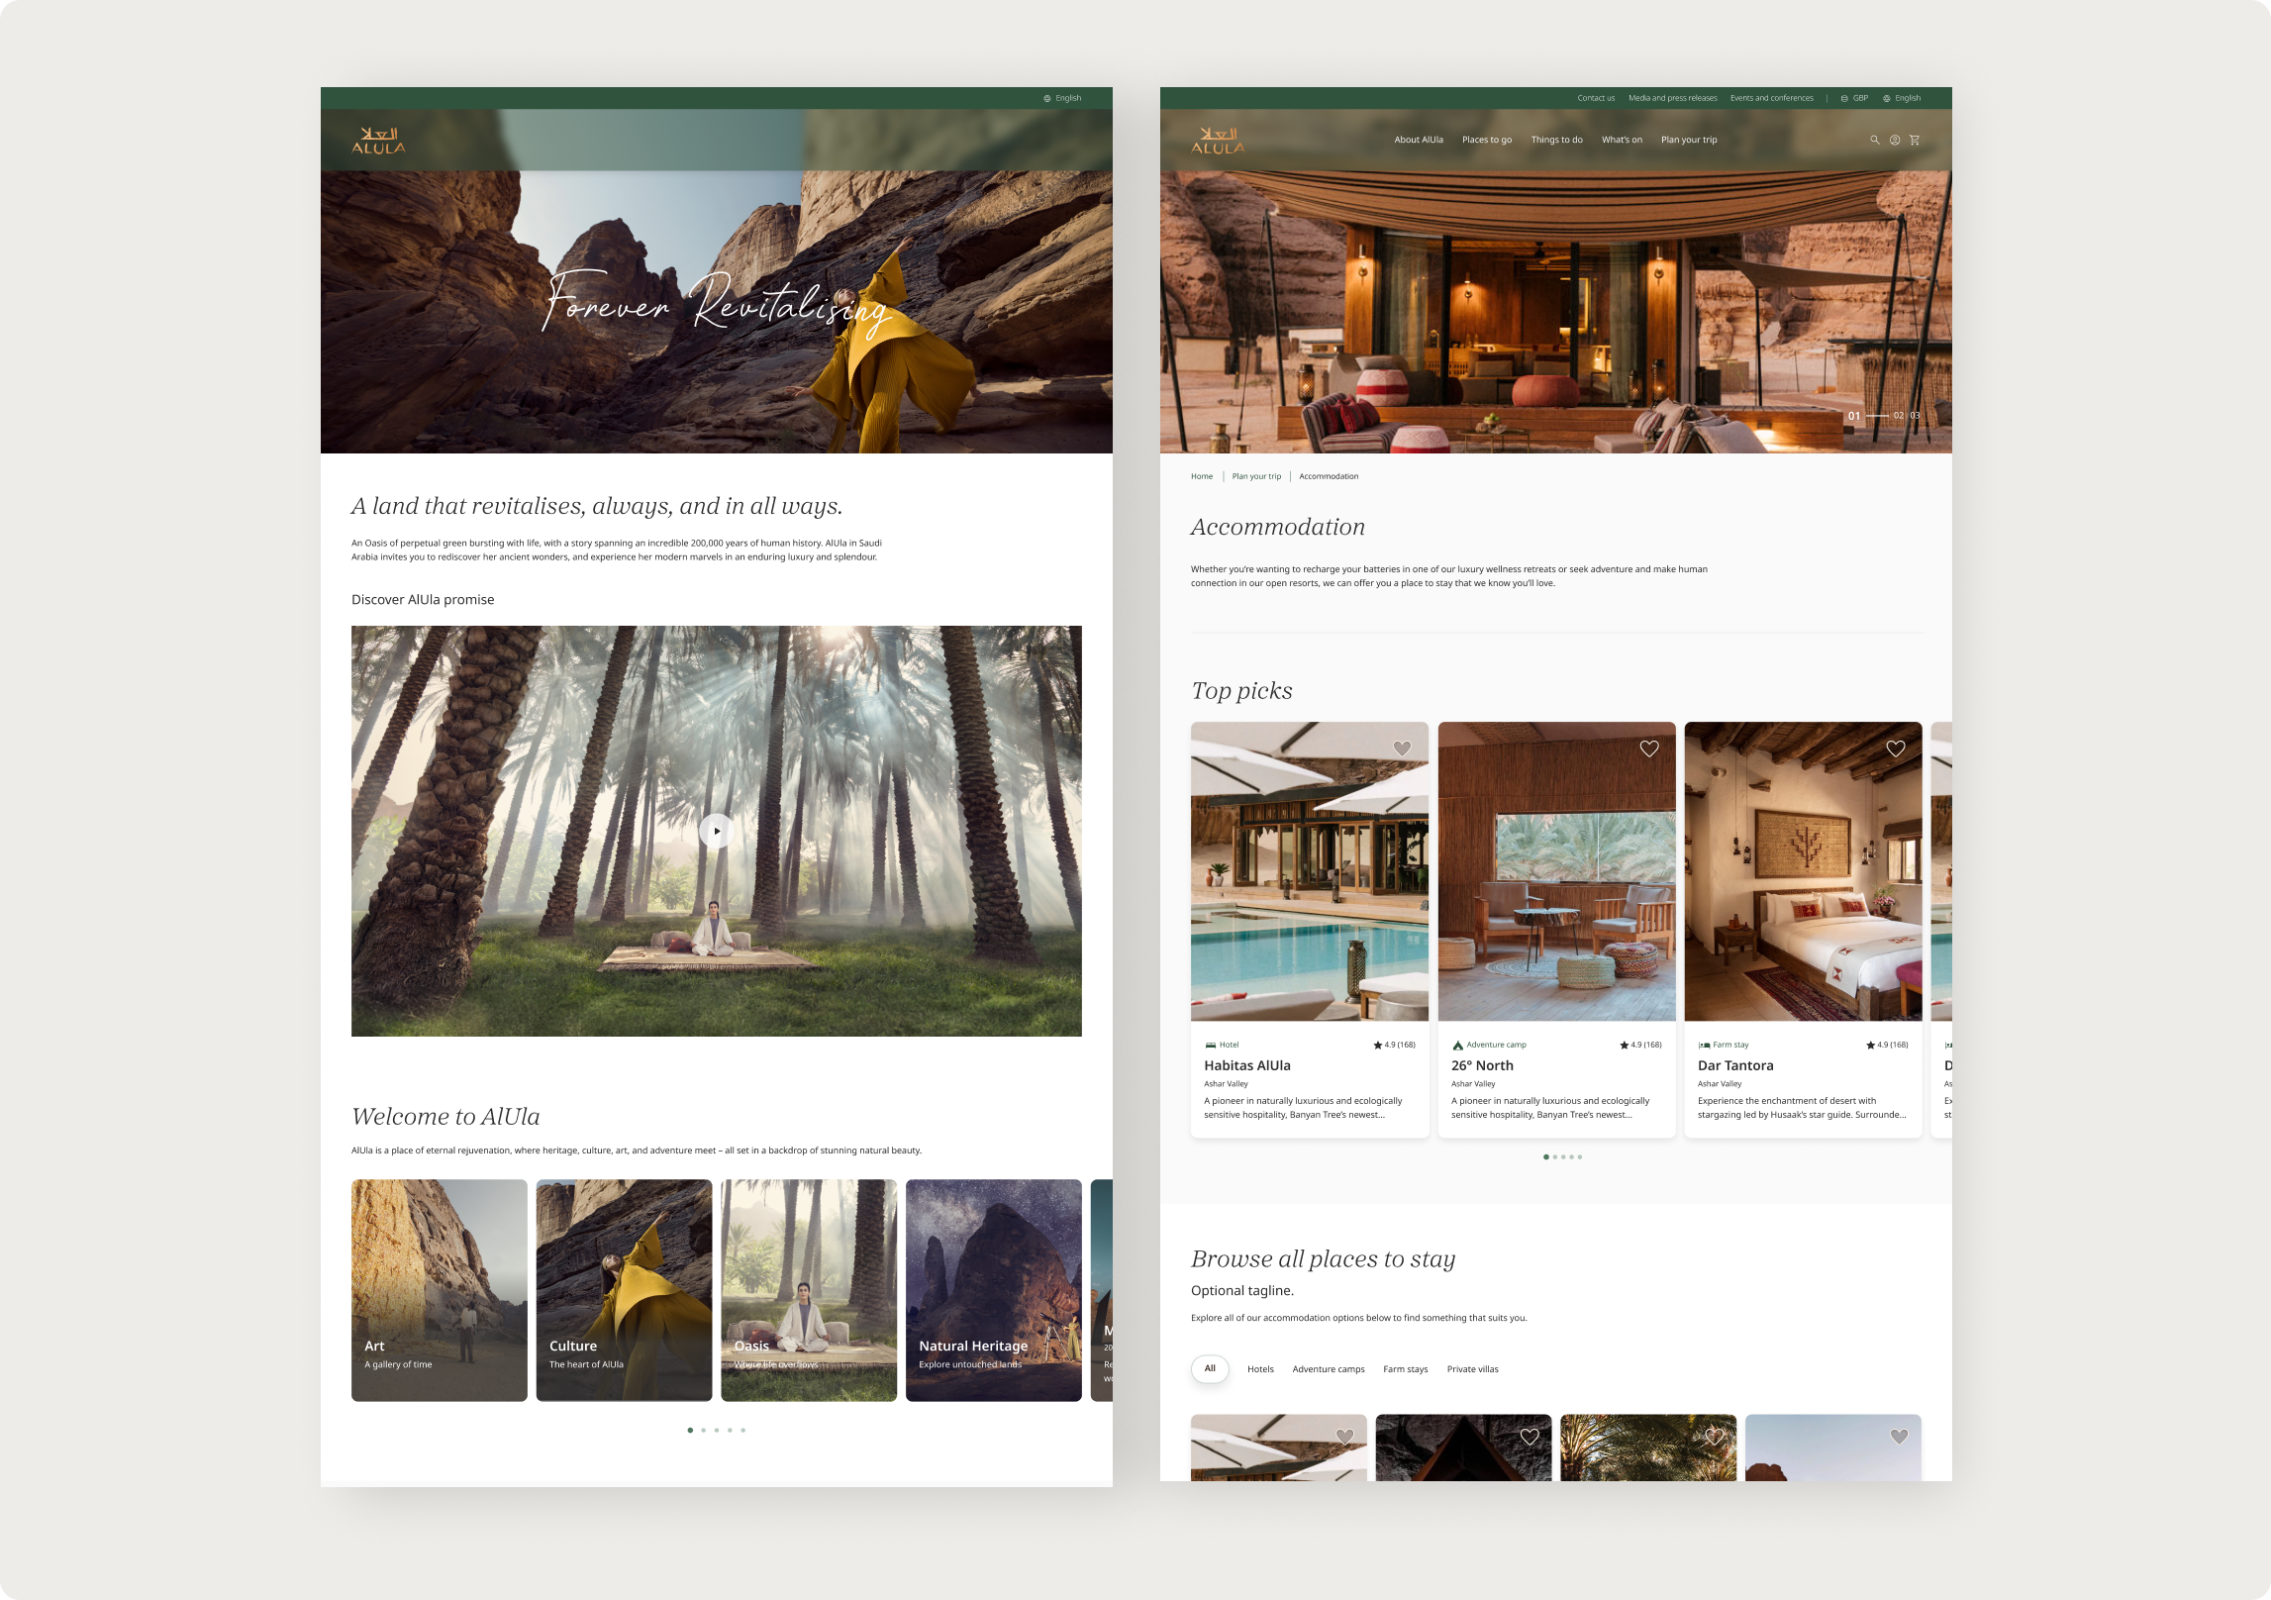Screen dimensions: 2271x1600
Task: Click the Contact us link
Action: tap(1595, 98)
